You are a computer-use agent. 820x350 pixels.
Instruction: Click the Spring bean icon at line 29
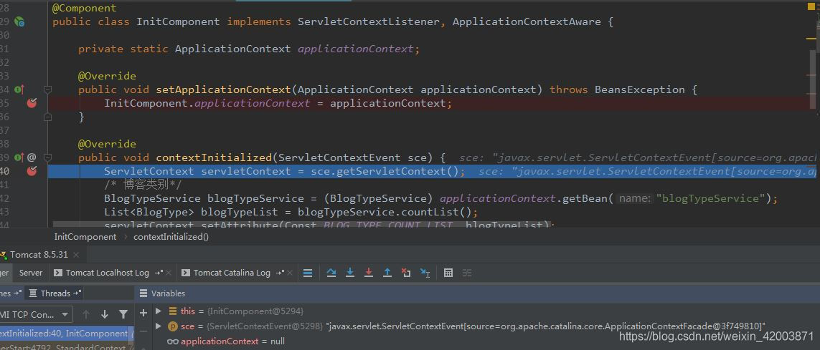click(x=20, y=21)
